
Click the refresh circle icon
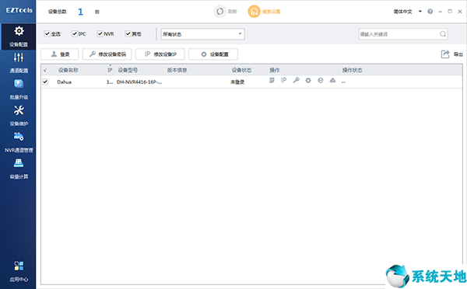click(x=219, y=12)
